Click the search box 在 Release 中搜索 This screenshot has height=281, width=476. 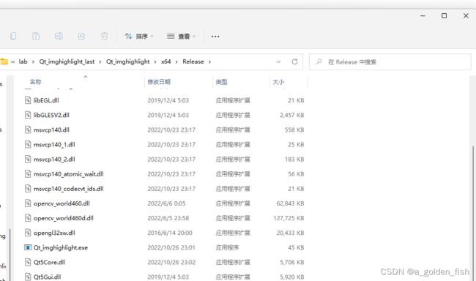pyautogui.click(x=390, y=62)
